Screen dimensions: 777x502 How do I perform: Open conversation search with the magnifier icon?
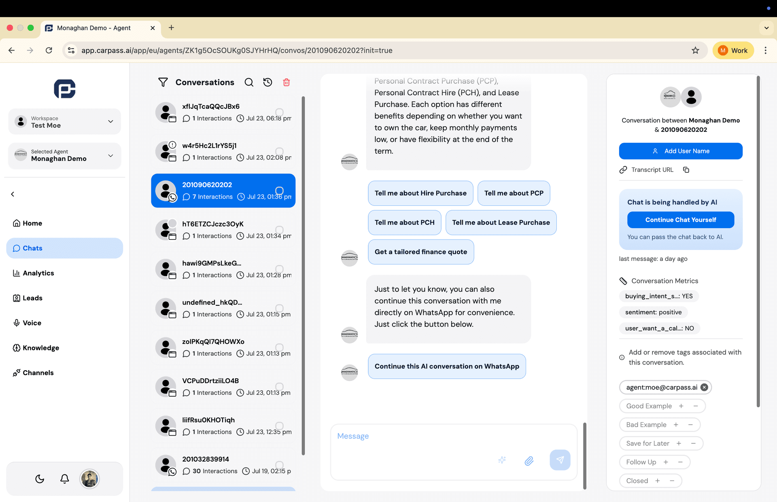[249, 82]
